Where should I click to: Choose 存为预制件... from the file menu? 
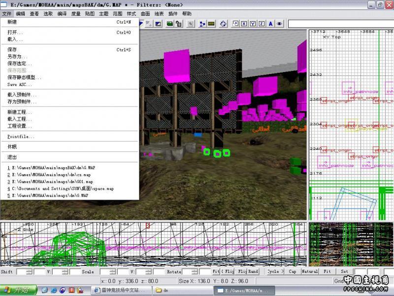pyautogui.click(x=69, y=102)
